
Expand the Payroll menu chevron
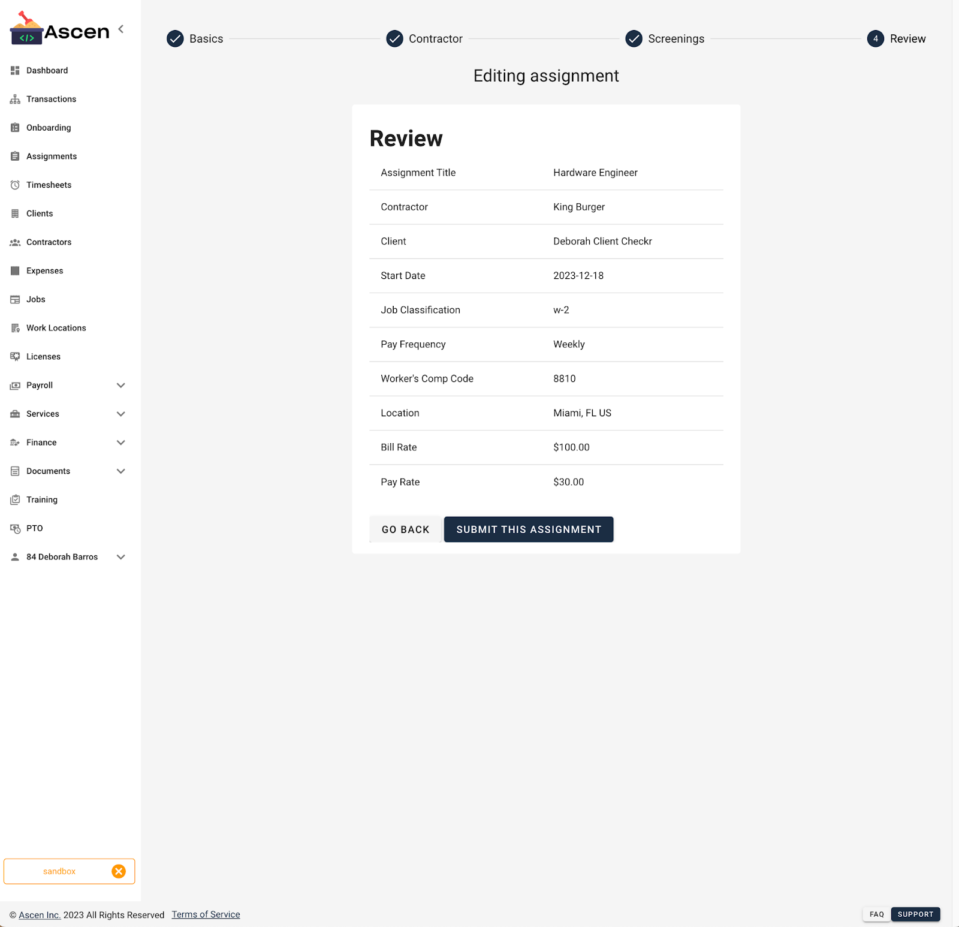tap(120, 386)
